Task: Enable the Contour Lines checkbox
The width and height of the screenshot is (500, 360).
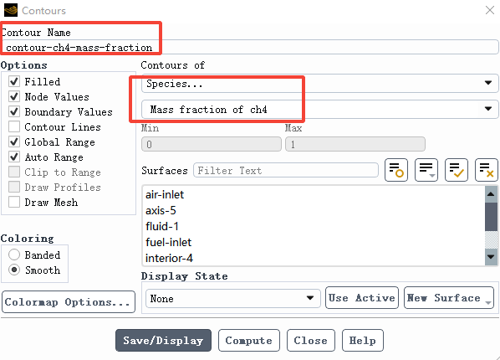Action: point(14,126)
